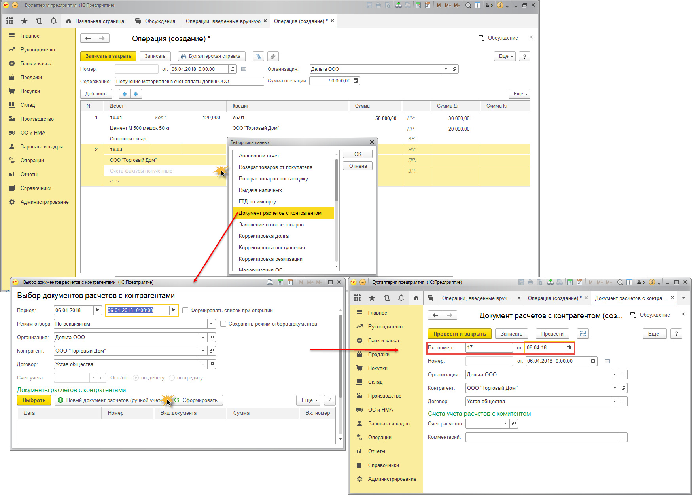698x497 pixels.
Task: Switch to Операции, введенные вручную tab in main window
Action: [x=226, y=21]
